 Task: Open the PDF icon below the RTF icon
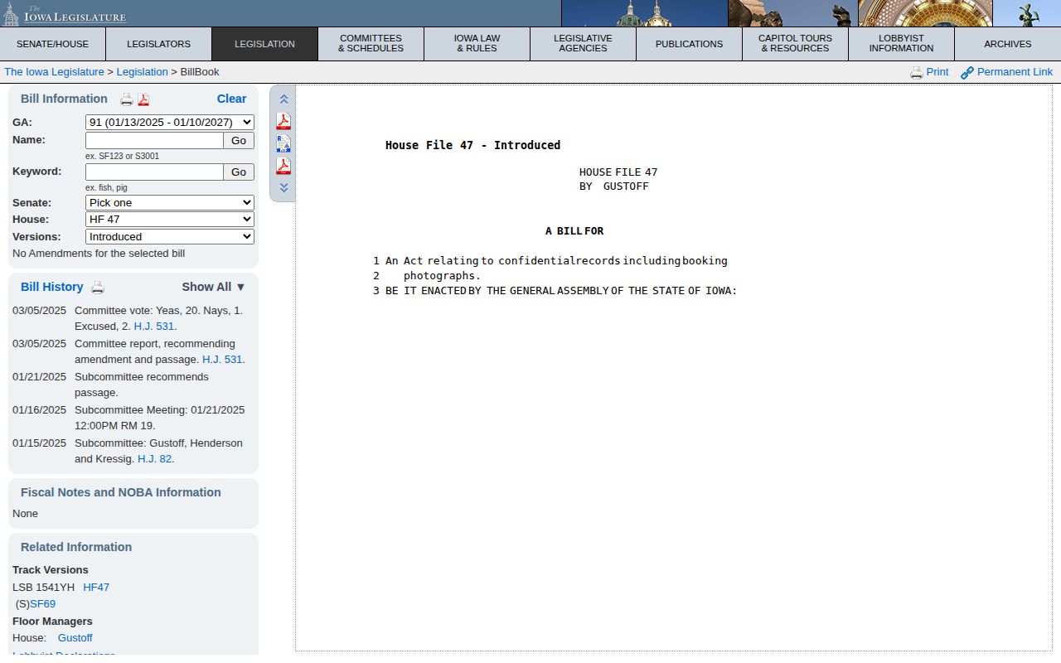(x=283, y=166)
